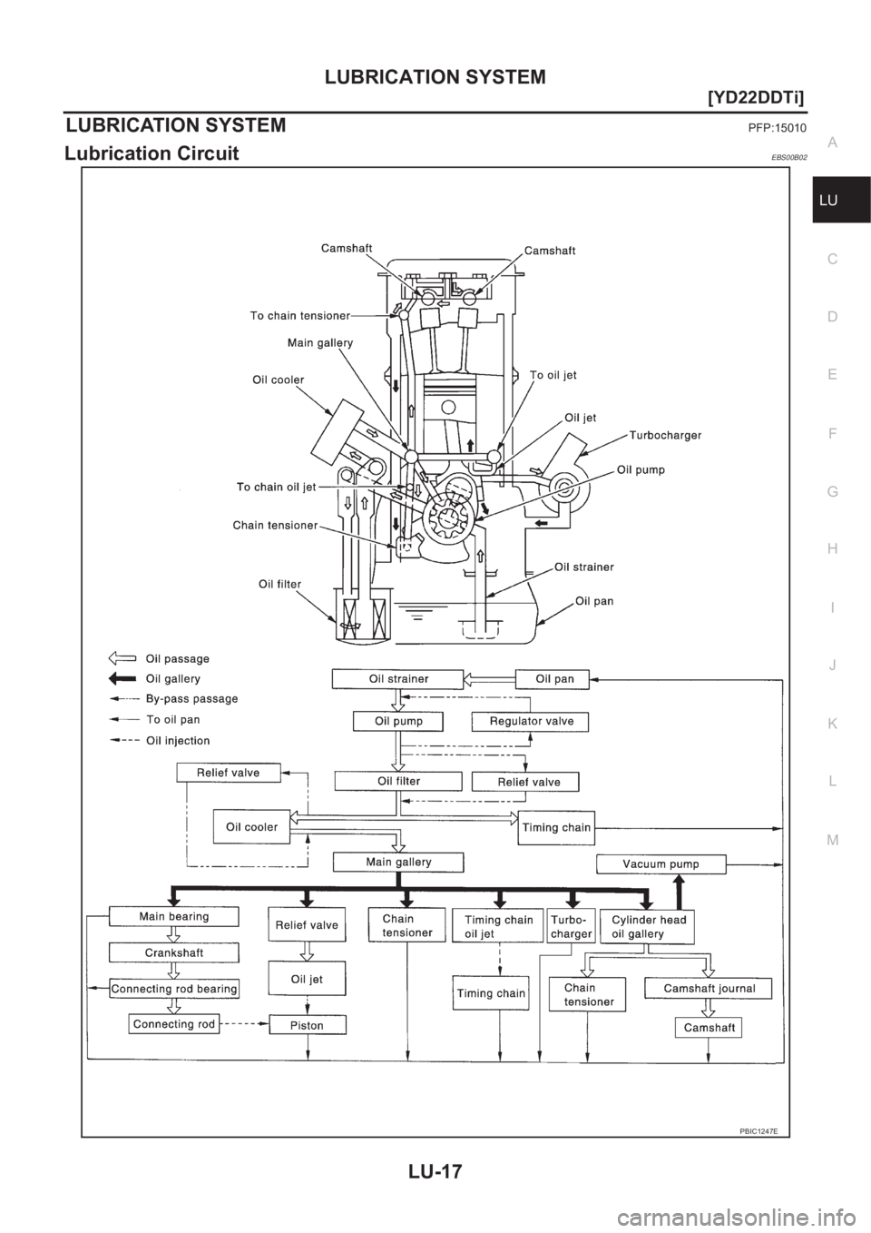This screenshot has width=871, height=1233.
Task: Open section tab M
Action: [x=833, y=840]
